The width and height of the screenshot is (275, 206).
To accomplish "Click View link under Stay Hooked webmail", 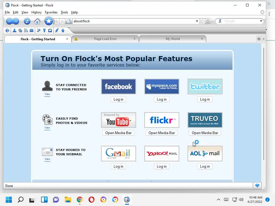I will 47,159.
